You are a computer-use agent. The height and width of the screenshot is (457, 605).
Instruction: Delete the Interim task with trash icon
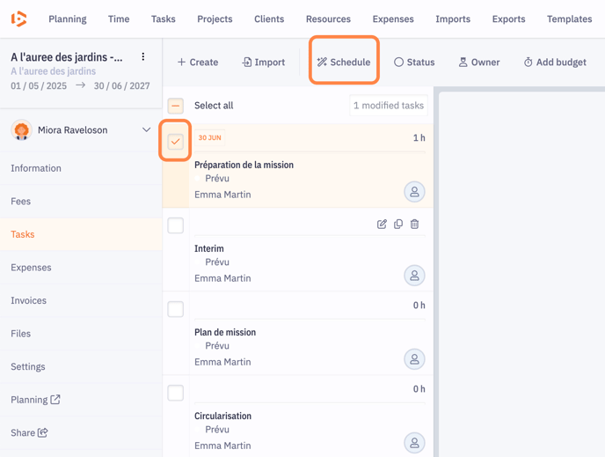pos(414,225)
